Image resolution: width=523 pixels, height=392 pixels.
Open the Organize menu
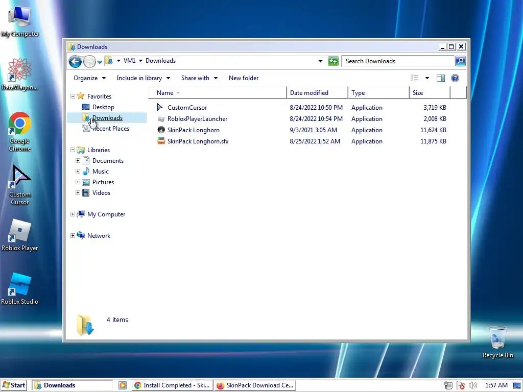coord(89,78)
